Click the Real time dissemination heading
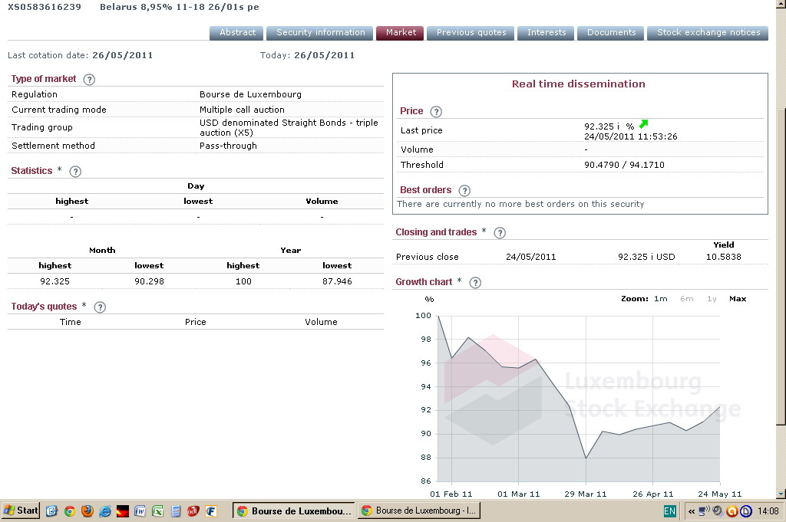This screenshot has height=522, width=786. pos(579,84)
